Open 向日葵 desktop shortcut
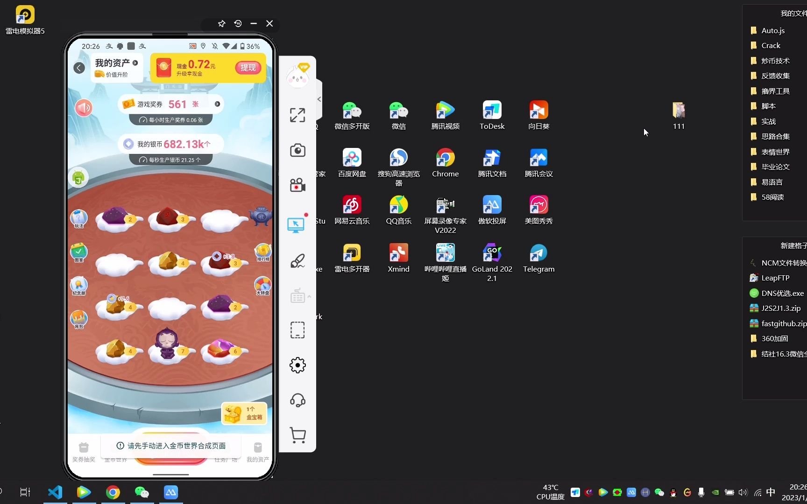The image size is (807, 504). click(x=539, y=116)
